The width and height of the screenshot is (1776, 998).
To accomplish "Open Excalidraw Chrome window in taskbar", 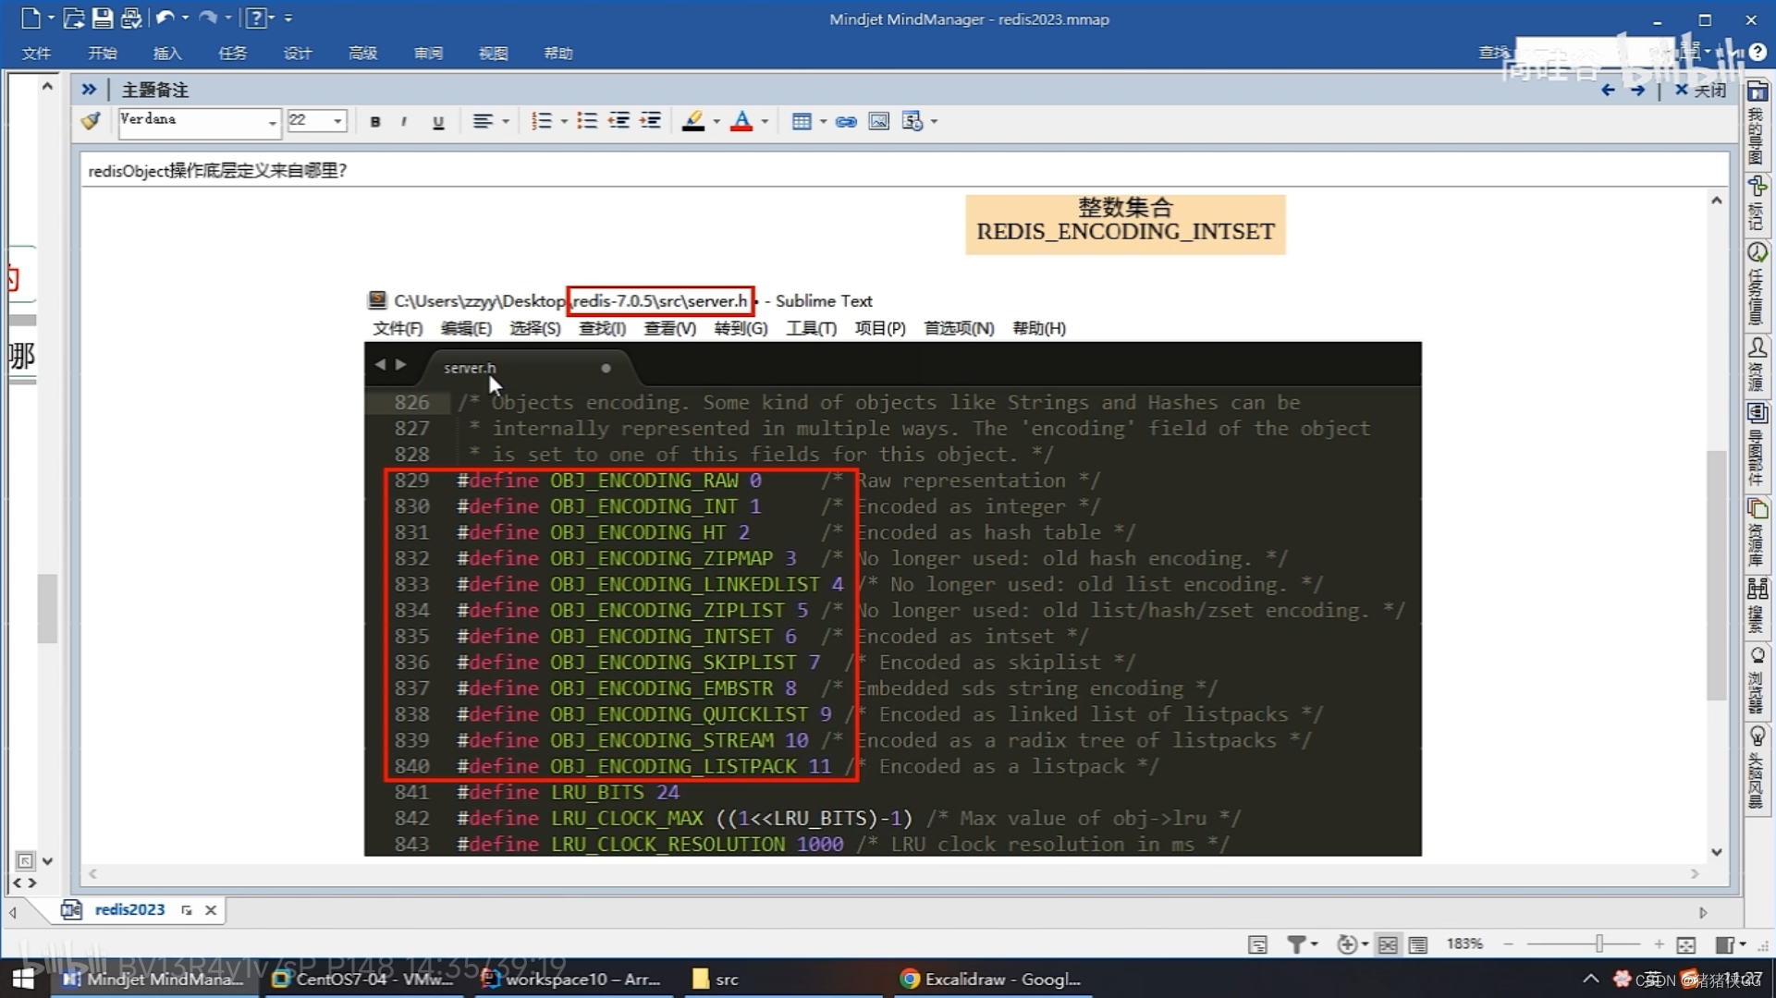I will click(x=989, y=979).
